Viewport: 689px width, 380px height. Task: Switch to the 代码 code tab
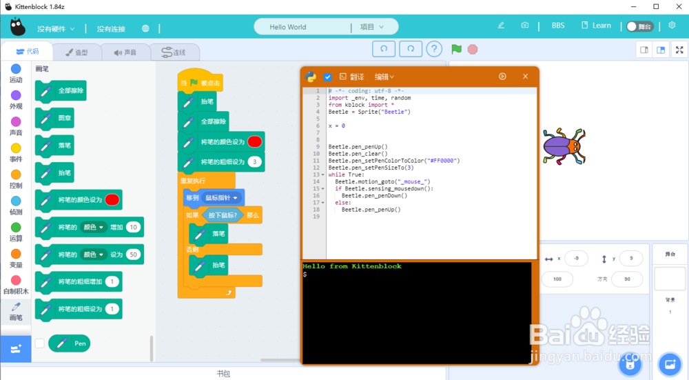tap(28, 52)
